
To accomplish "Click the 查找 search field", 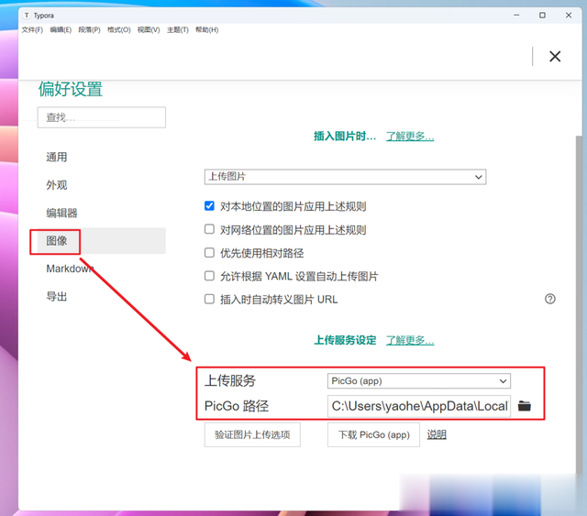I will [x=102, y=117].
